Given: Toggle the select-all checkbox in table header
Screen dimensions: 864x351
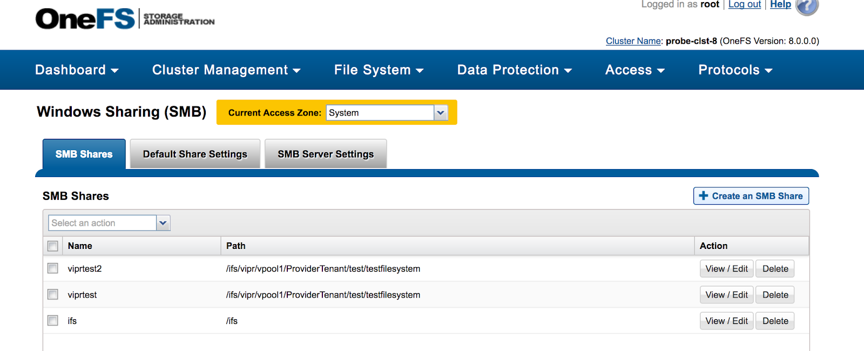Looking at the screenshot, I should (x=53, y=246).
